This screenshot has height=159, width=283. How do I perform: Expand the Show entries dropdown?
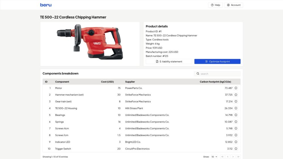coord(214,157)
